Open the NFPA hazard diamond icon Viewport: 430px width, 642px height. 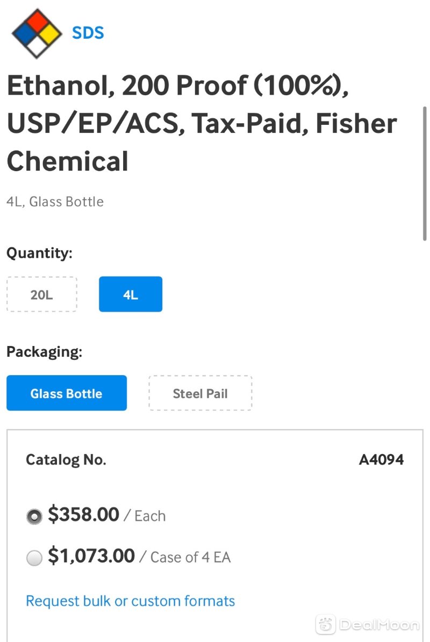point(37,33)
